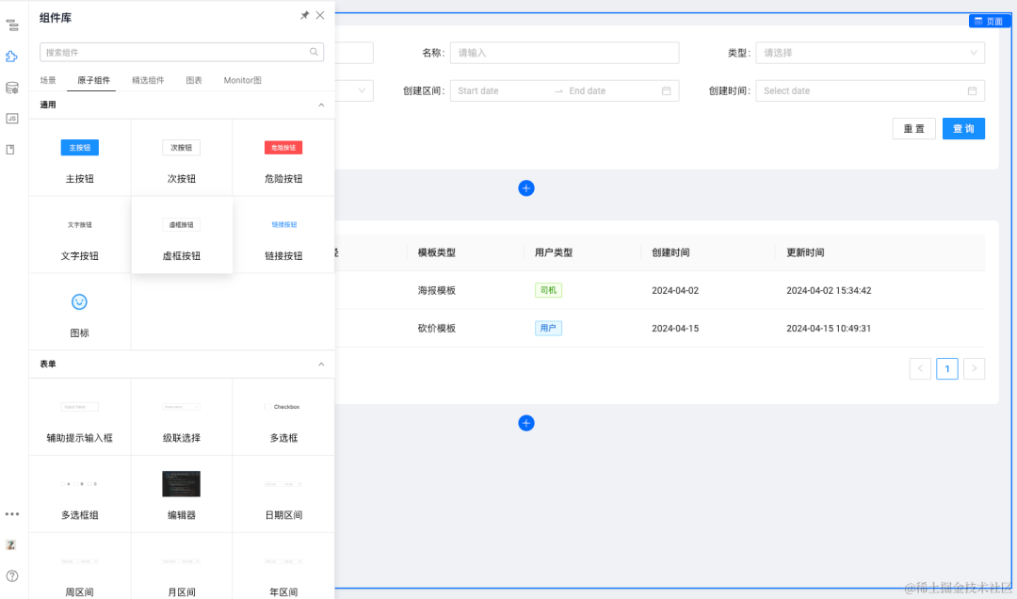Click the search magnifier in component search
The height and width of the screenshot is (599, 1017).
click(x=314, y=52)
